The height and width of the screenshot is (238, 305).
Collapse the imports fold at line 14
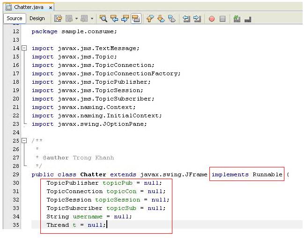point(24,48)
